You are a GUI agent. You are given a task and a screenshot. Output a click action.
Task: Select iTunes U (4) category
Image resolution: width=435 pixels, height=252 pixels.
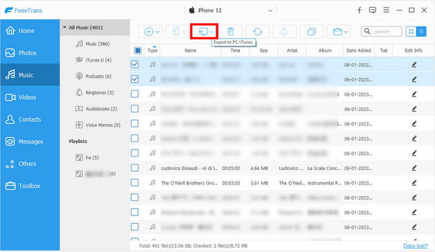94,60
